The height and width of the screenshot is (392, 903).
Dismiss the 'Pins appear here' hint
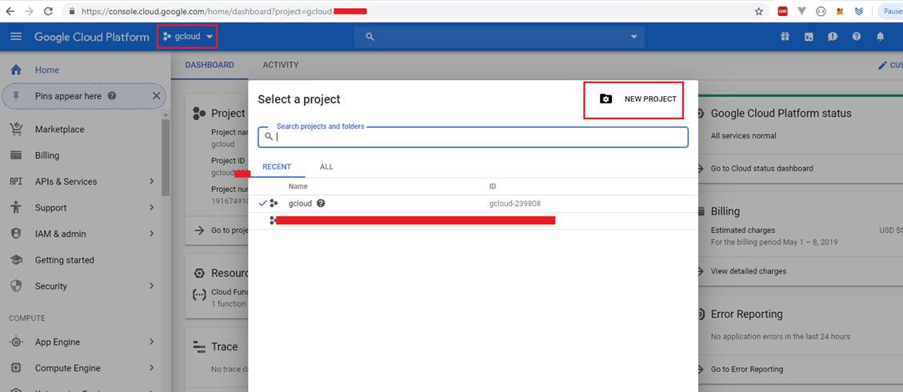click(x=156, y=96)
